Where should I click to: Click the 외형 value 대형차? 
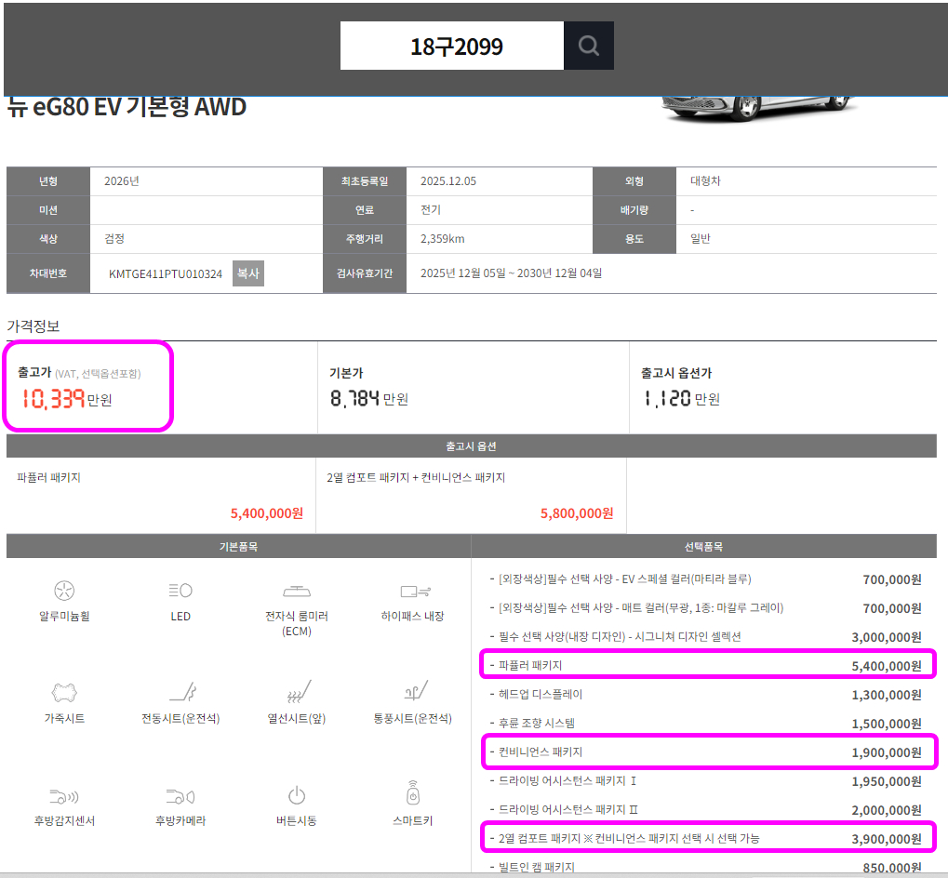pyautogui.click(x=705, y=181)
